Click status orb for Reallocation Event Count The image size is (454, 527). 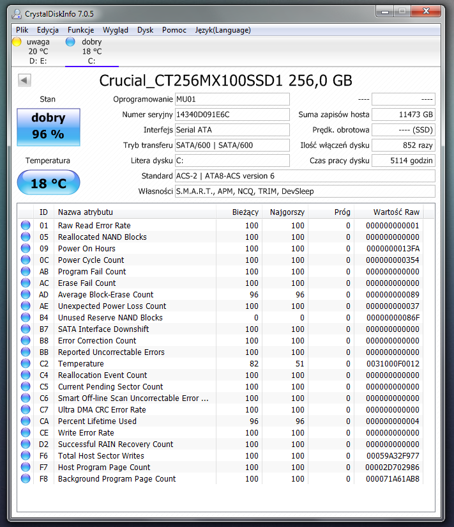click(26, 375)
